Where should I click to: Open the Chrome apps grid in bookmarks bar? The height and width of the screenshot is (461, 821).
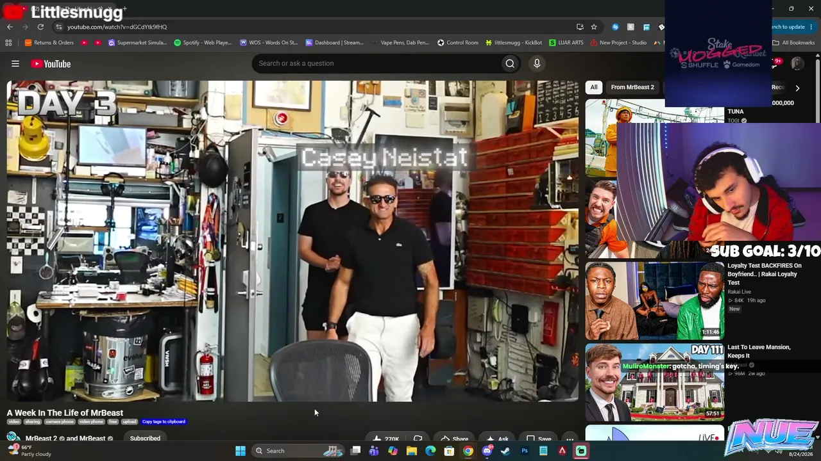pyautogui.click(x=8, y=43)
